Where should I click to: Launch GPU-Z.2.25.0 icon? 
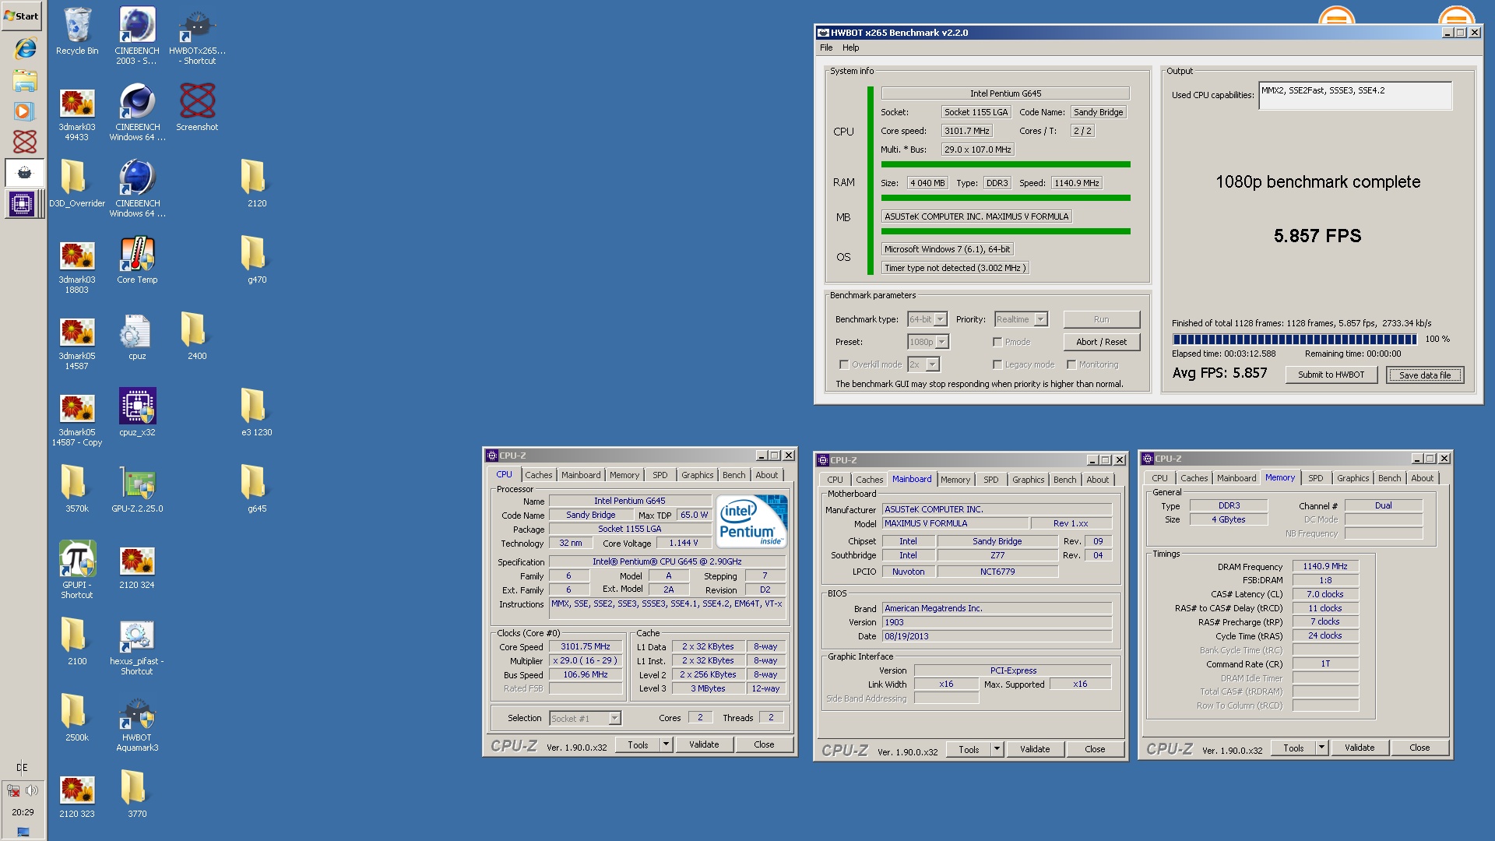pos(137,489)
